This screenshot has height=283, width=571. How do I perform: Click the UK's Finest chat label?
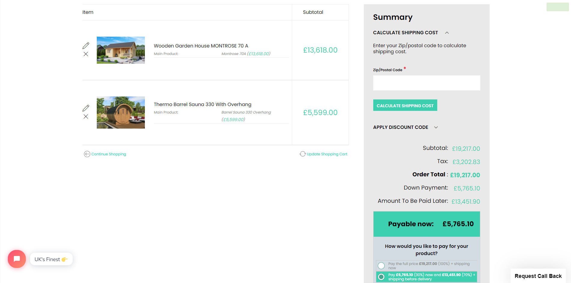coord(51,259)
